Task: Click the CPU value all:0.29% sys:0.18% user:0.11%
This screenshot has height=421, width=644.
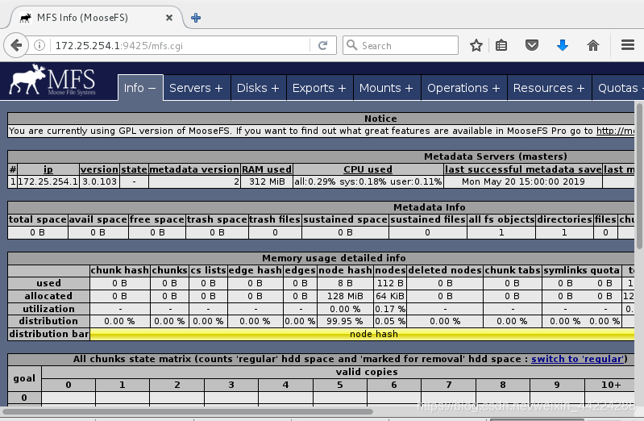Action: pos(368,181)
